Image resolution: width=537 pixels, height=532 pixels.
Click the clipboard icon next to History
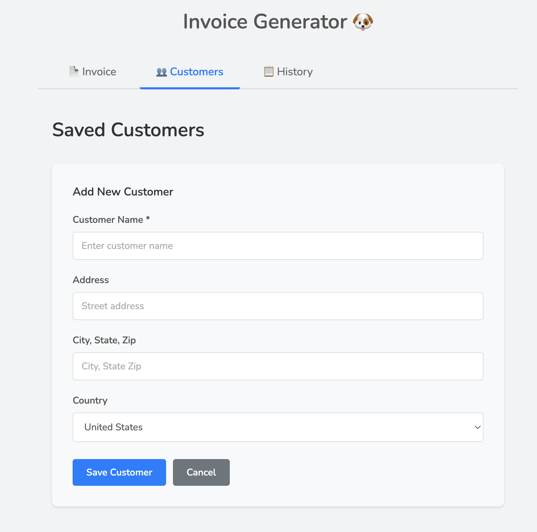click(269, 71)
